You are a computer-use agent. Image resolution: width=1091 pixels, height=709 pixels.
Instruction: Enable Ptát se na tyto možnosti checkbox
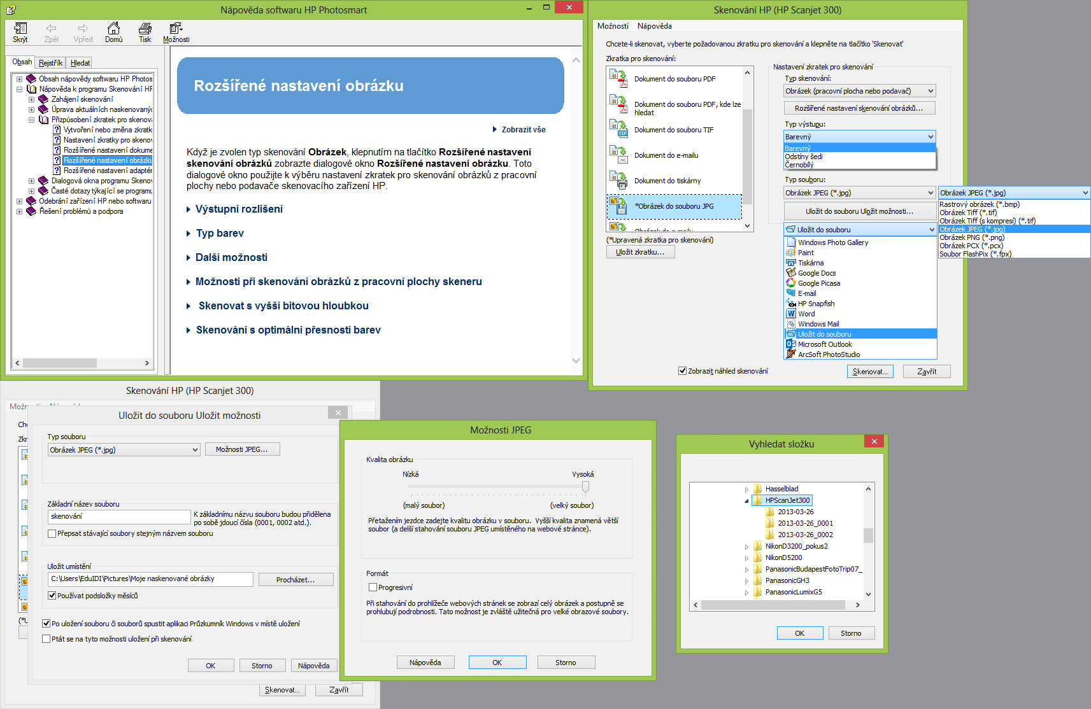click(x=46, y=639)
